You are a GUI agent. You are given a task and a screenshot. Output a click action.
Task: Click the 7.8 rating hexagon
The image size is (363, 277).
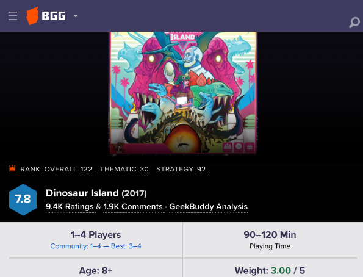point(23,200)
